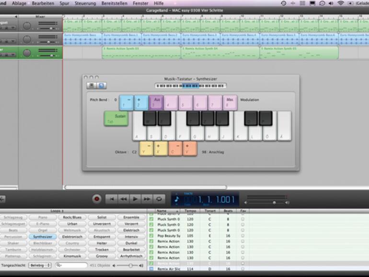Select the Rock/Blues loop category
Screen dimensions: 369x277
pyautogui.click(x=72, y=217)
